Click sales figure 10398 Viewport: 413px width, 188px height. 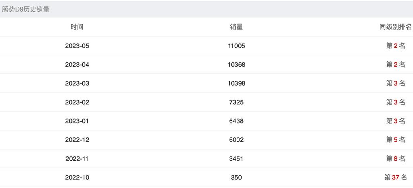tap(236, 84)
